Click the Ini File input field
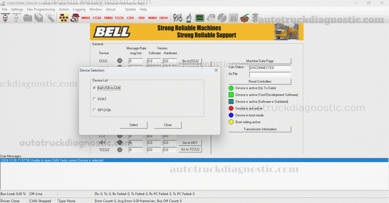 click(270, 75)
